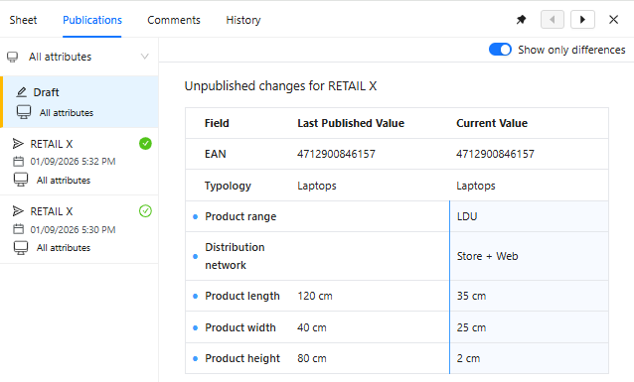Click the 80 cm last published value
634x382 pixels.
point(312,358)
